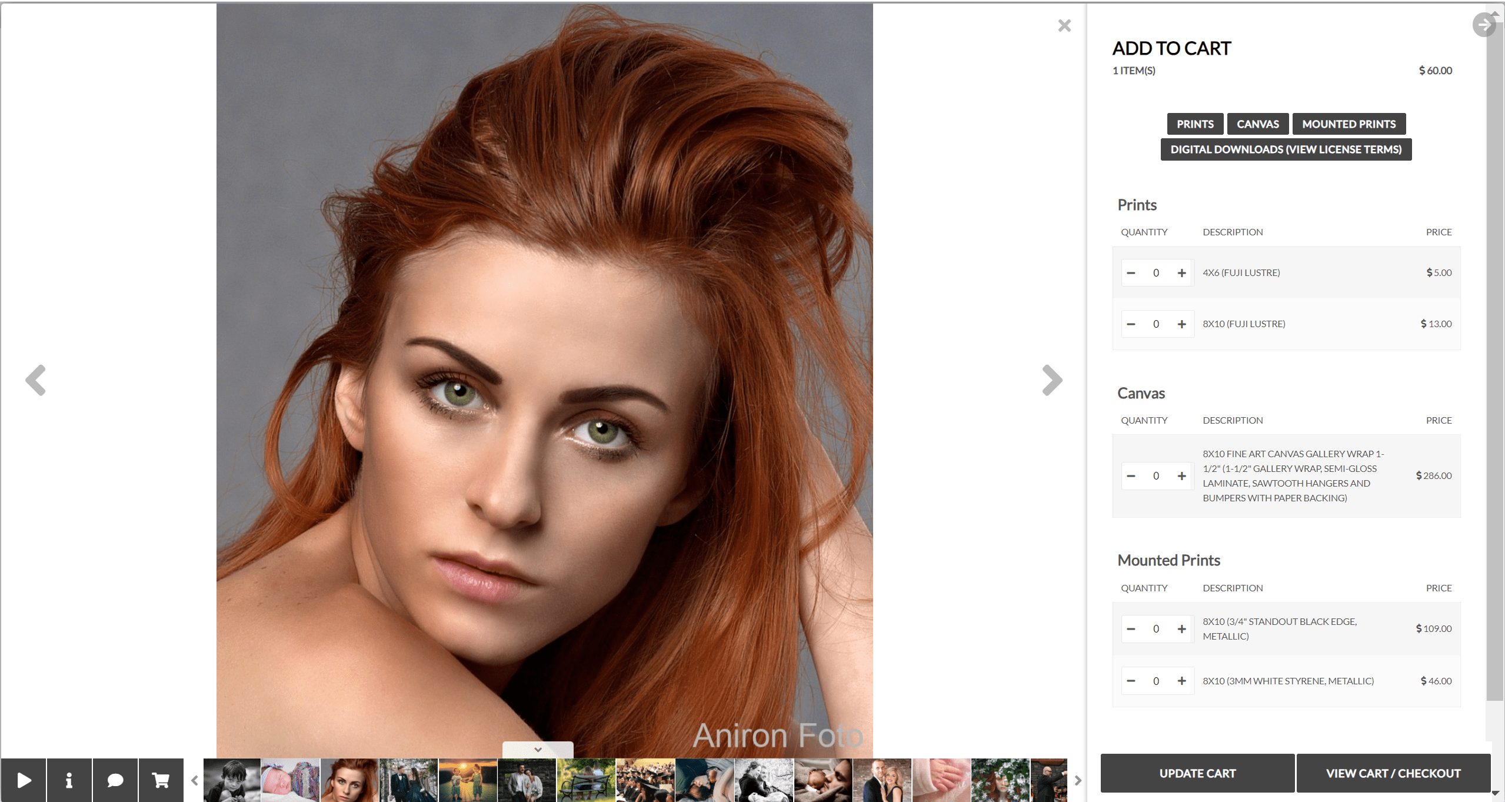Increase quantity of 8X10 3MM White Styrene Metallic
Viewport: 1505px width, 802px height.
[1181, 681]
